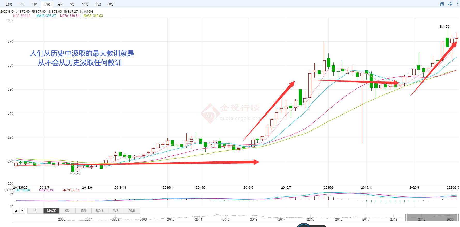Click the 2019/9 date axis label
Screen dimensions: 460x227
[329, 188]
